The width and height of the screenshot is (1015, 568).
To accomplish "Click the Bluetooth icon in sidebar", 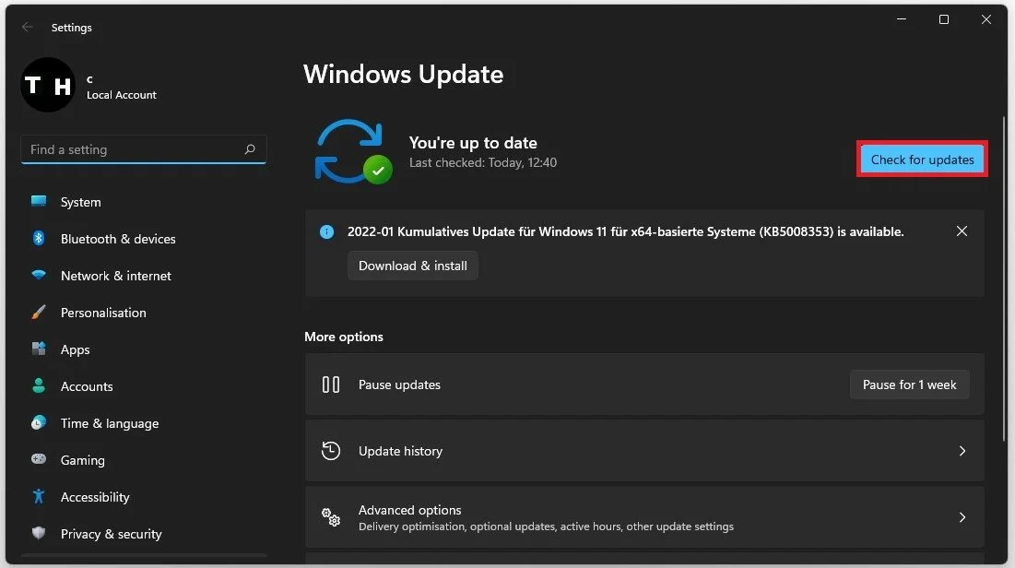I will [x=39, y=238].
